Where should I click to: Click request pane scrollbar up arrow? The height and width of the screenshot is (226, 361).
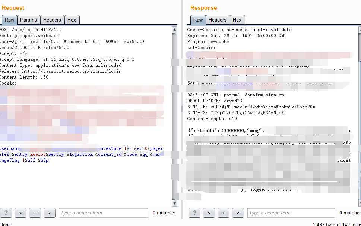pyautogui.click(x=174, y=30)
